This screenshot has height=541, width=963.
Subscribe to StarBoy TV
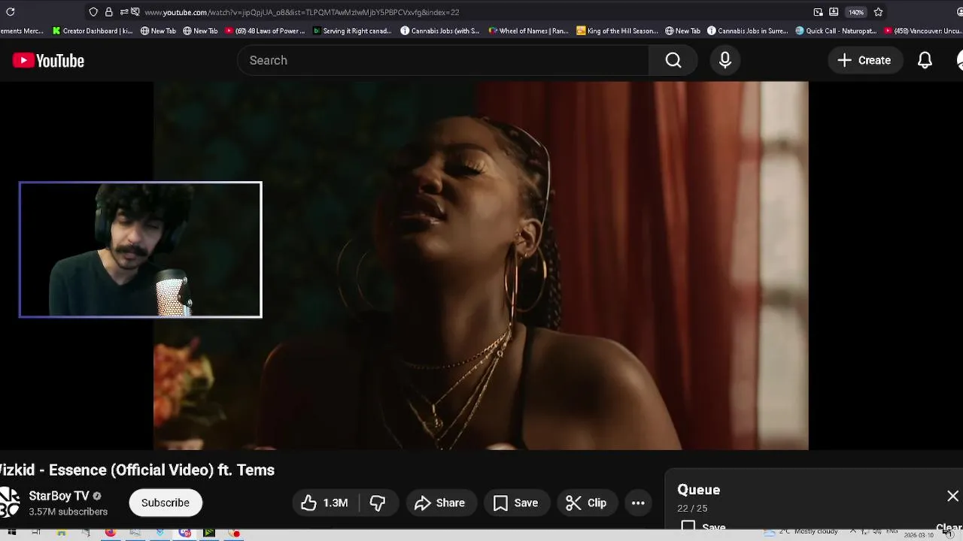click(x=166, y=503)
